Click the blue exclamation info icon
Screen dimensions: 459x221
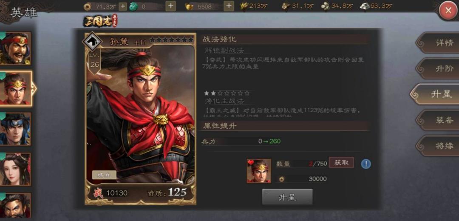coord(366,164)
